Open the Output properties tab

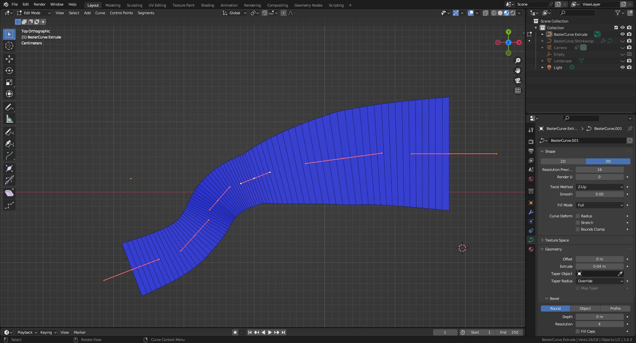(x=531, y=151)
